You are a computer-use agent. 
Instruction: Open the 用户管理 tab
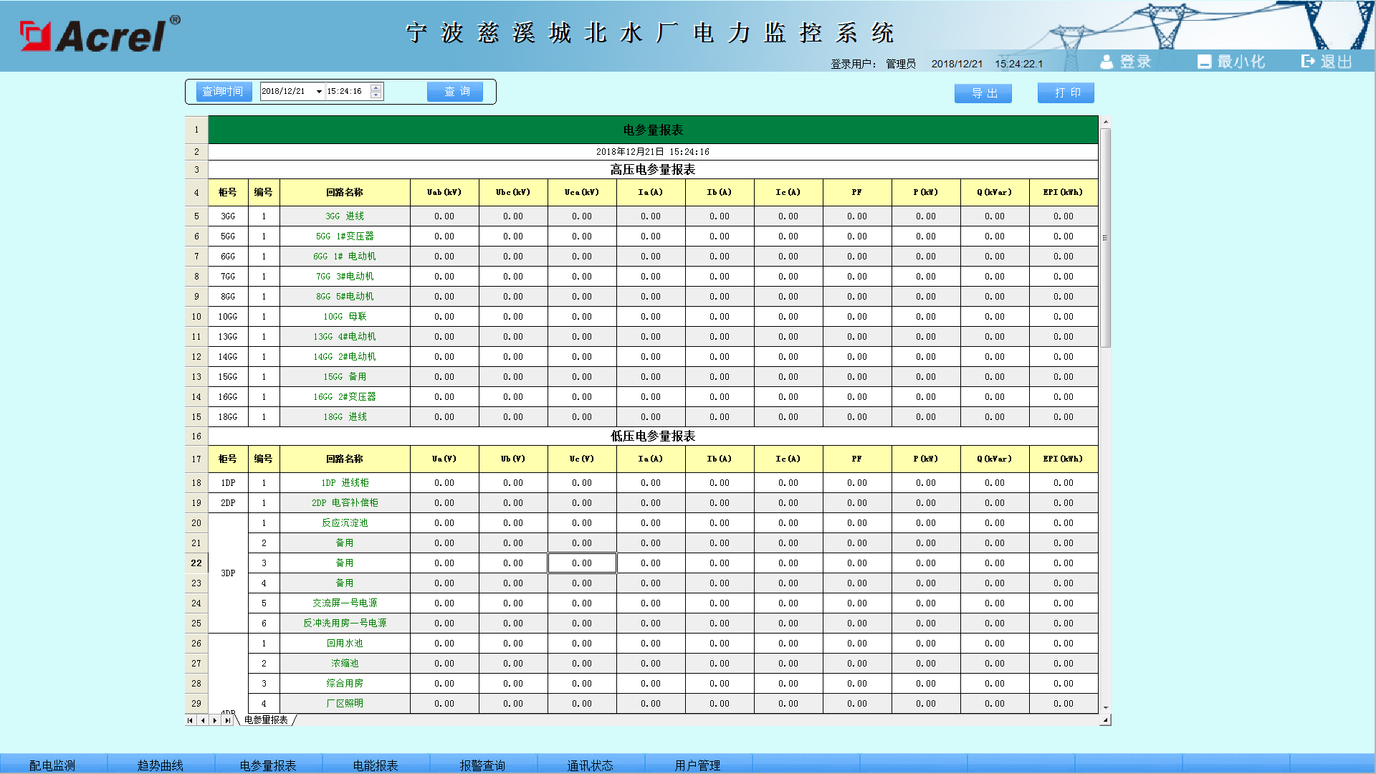698,765
